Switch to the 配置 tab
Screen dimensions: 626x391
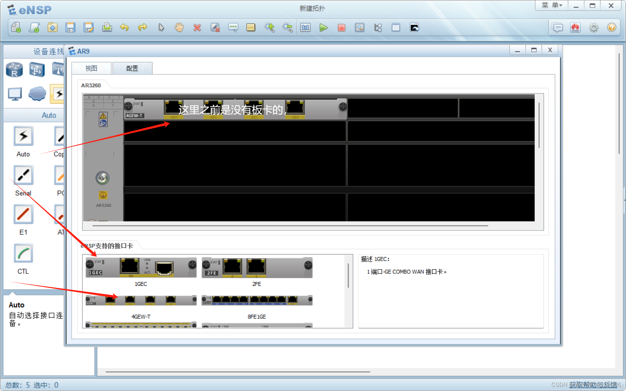[x=132, y=68]
